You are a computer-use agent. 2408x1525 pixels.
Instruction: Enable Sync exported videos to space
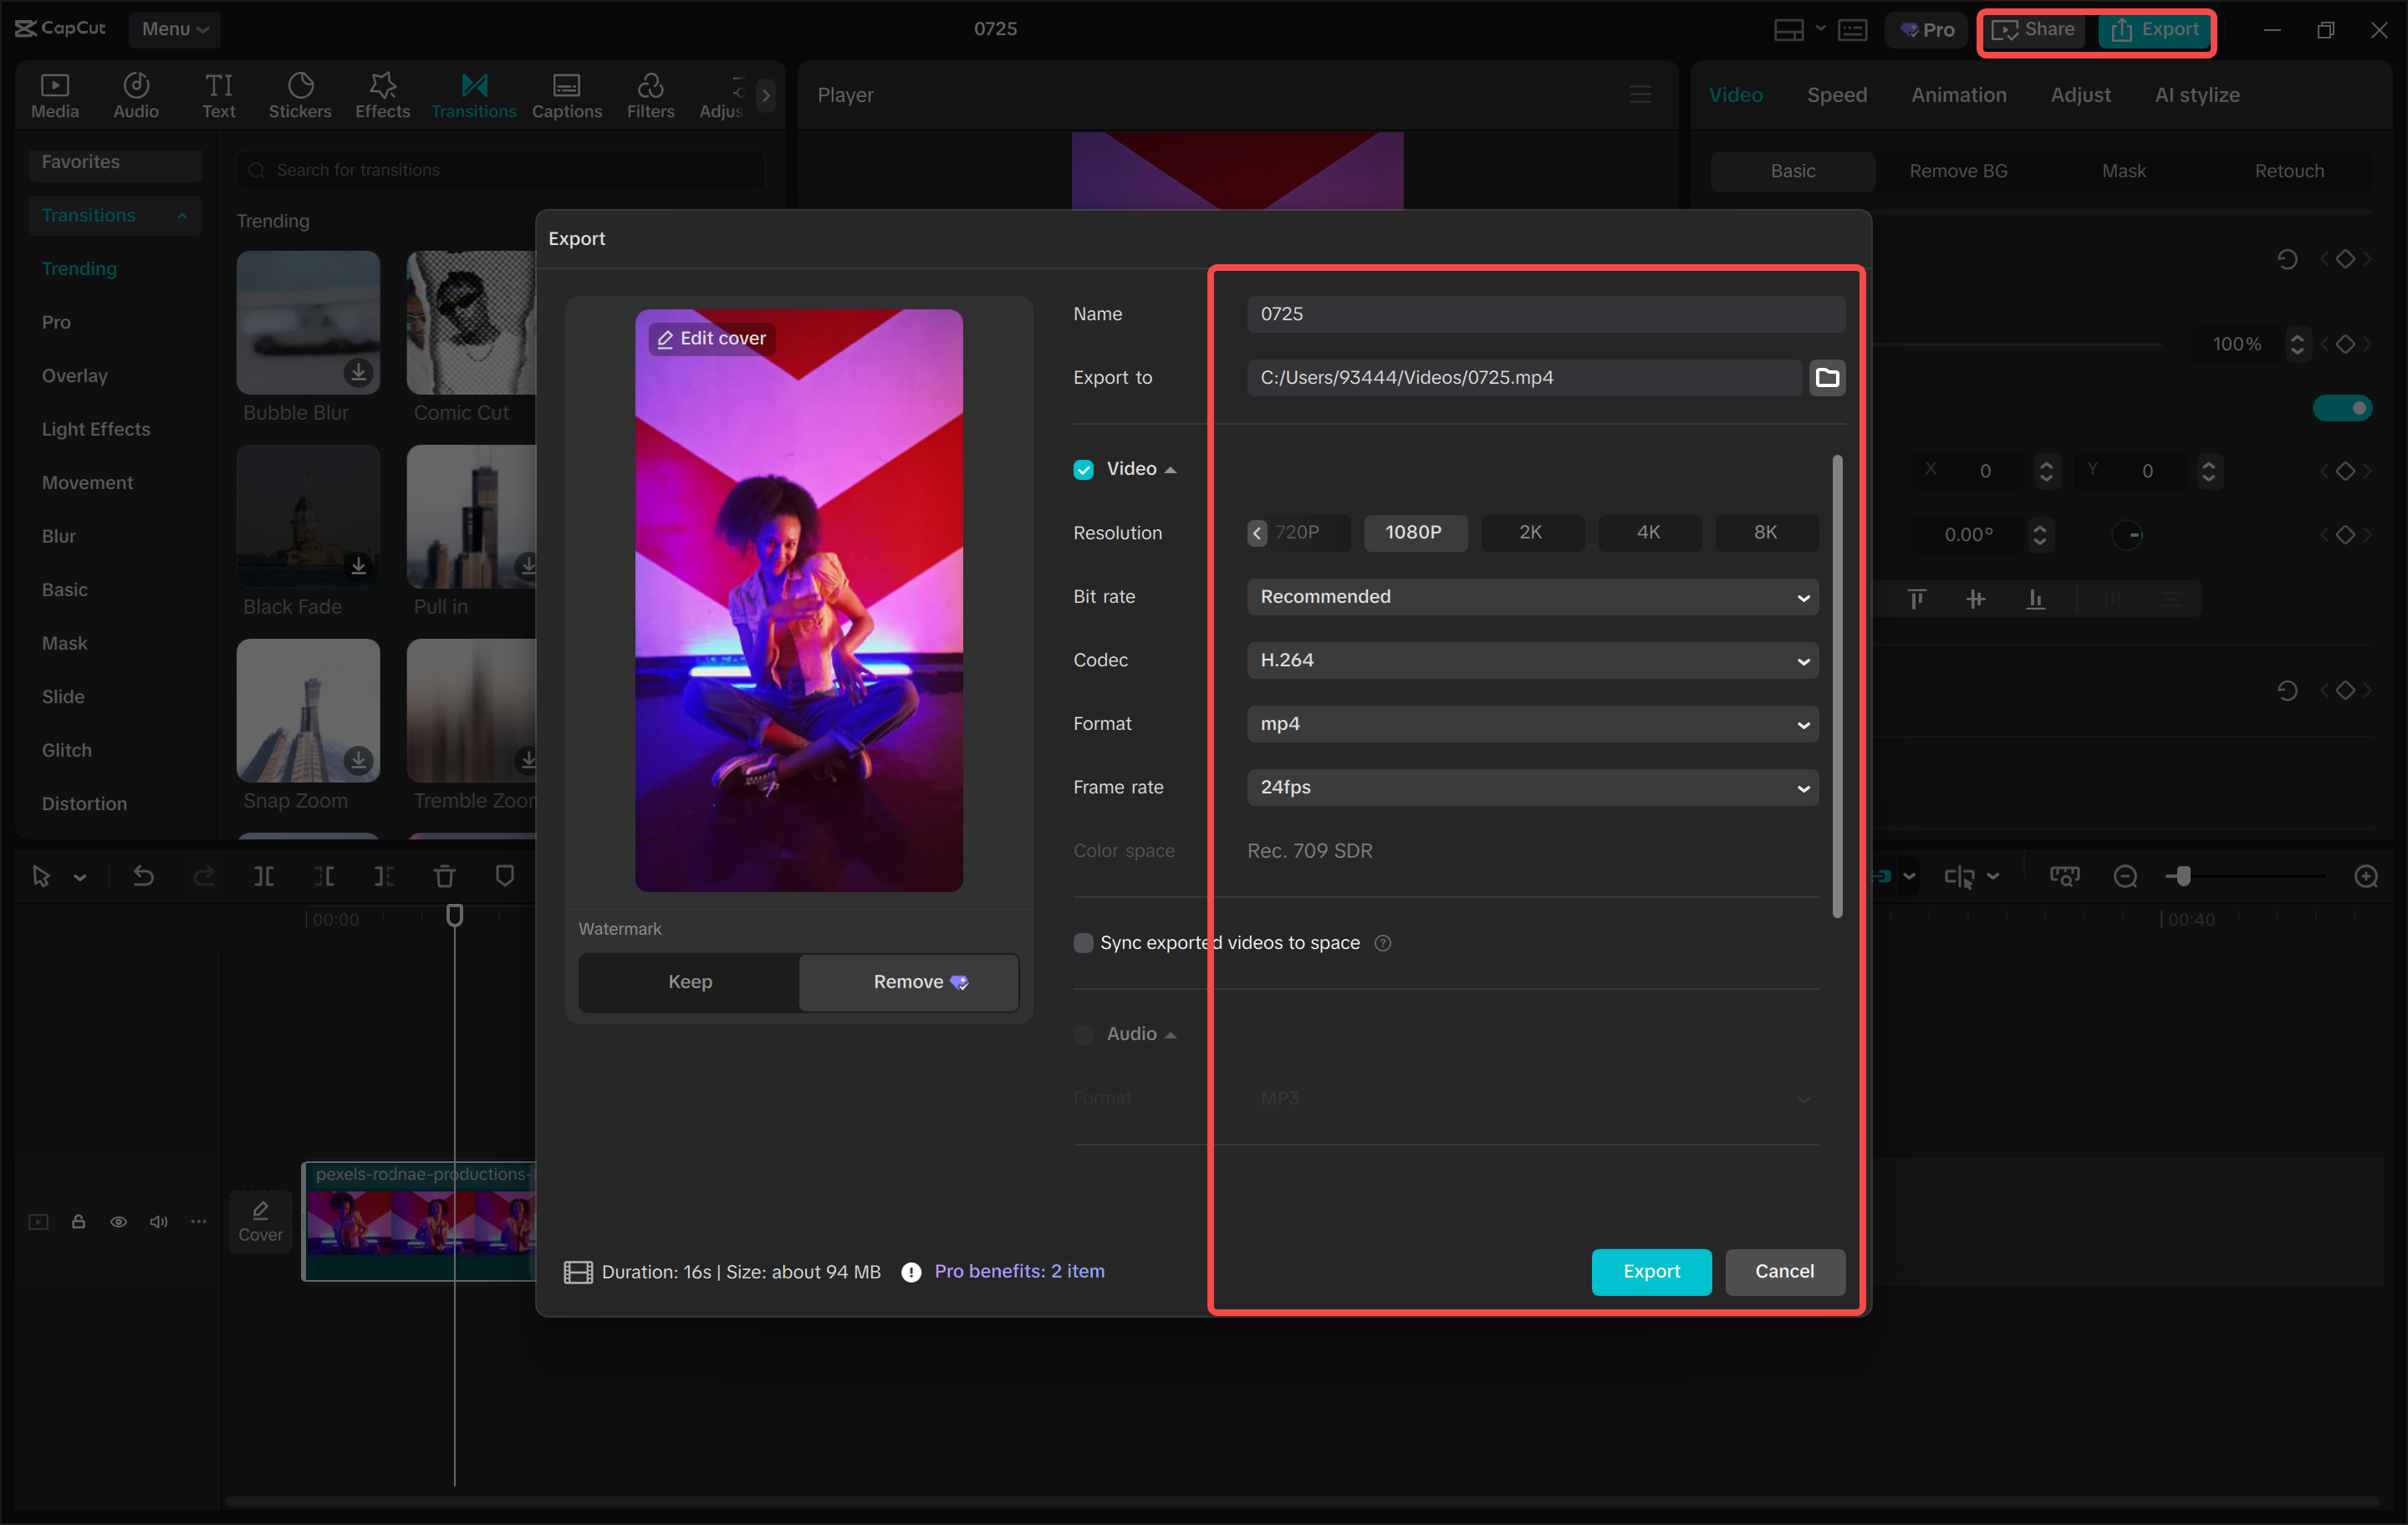[1083, 942]
